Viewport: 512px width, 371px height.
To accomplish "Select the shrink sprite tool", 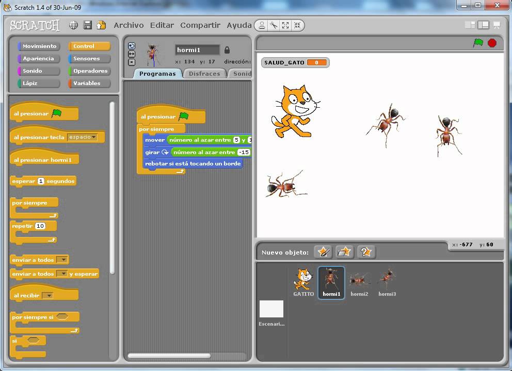I will click(x=297, y=25).
